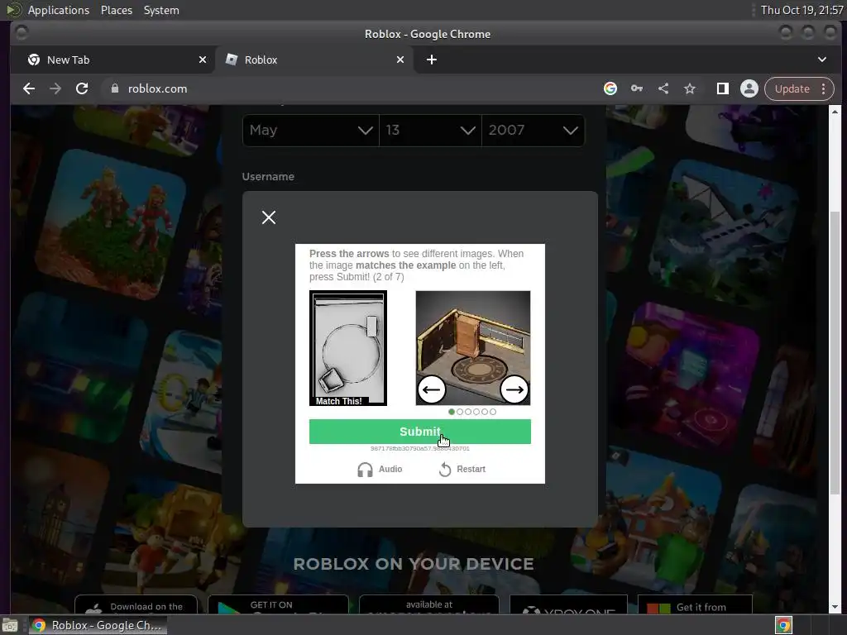Click the Match This example image
This screenshot has height=635, width=847.
[348, 348]
